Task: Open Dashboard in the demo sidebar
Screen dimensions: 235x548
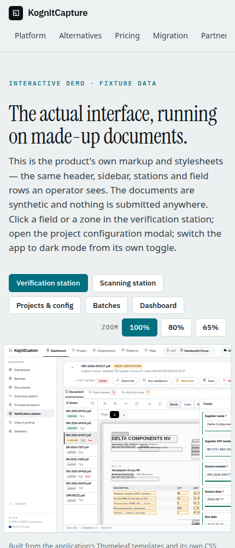Action: [x=30, y=370]
